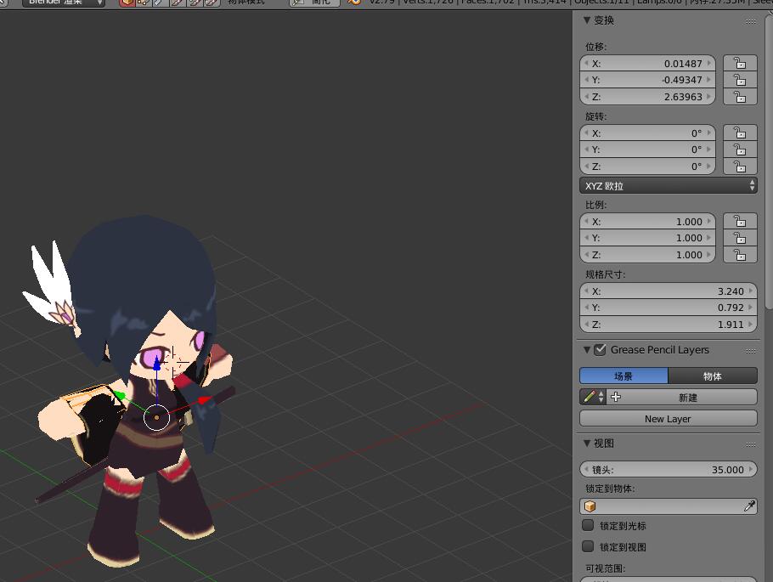
Task: Increase location X with right arrow
Action: 709,63
